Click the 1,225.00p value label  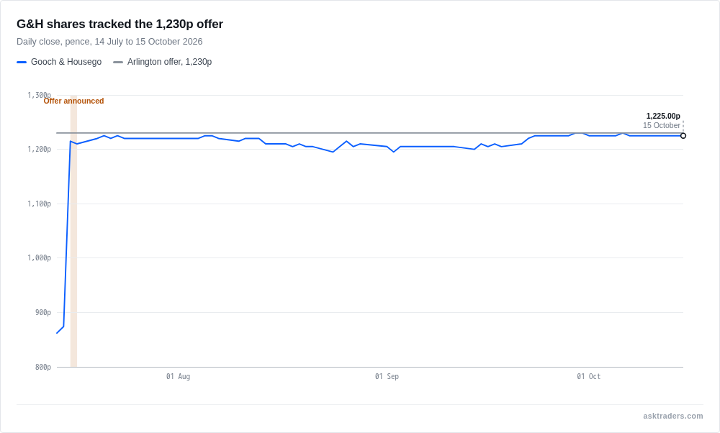click(x=663, y=116)
